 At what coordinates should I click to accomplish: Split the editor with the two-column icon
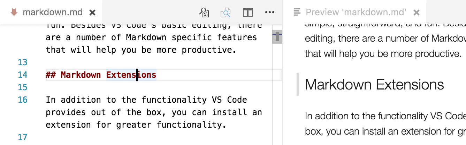pos(247,12)
